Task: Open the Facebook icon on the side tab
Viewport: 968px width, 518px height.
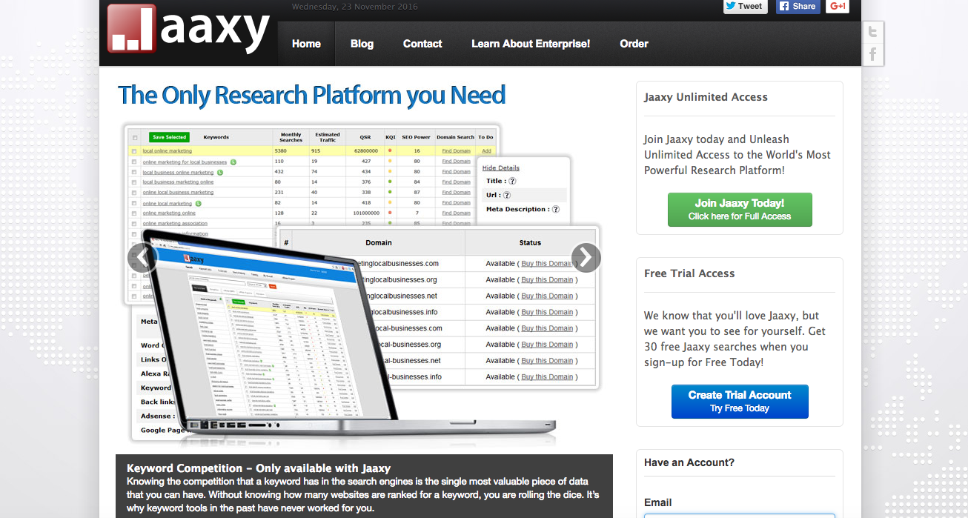Action: click(872, 54)
